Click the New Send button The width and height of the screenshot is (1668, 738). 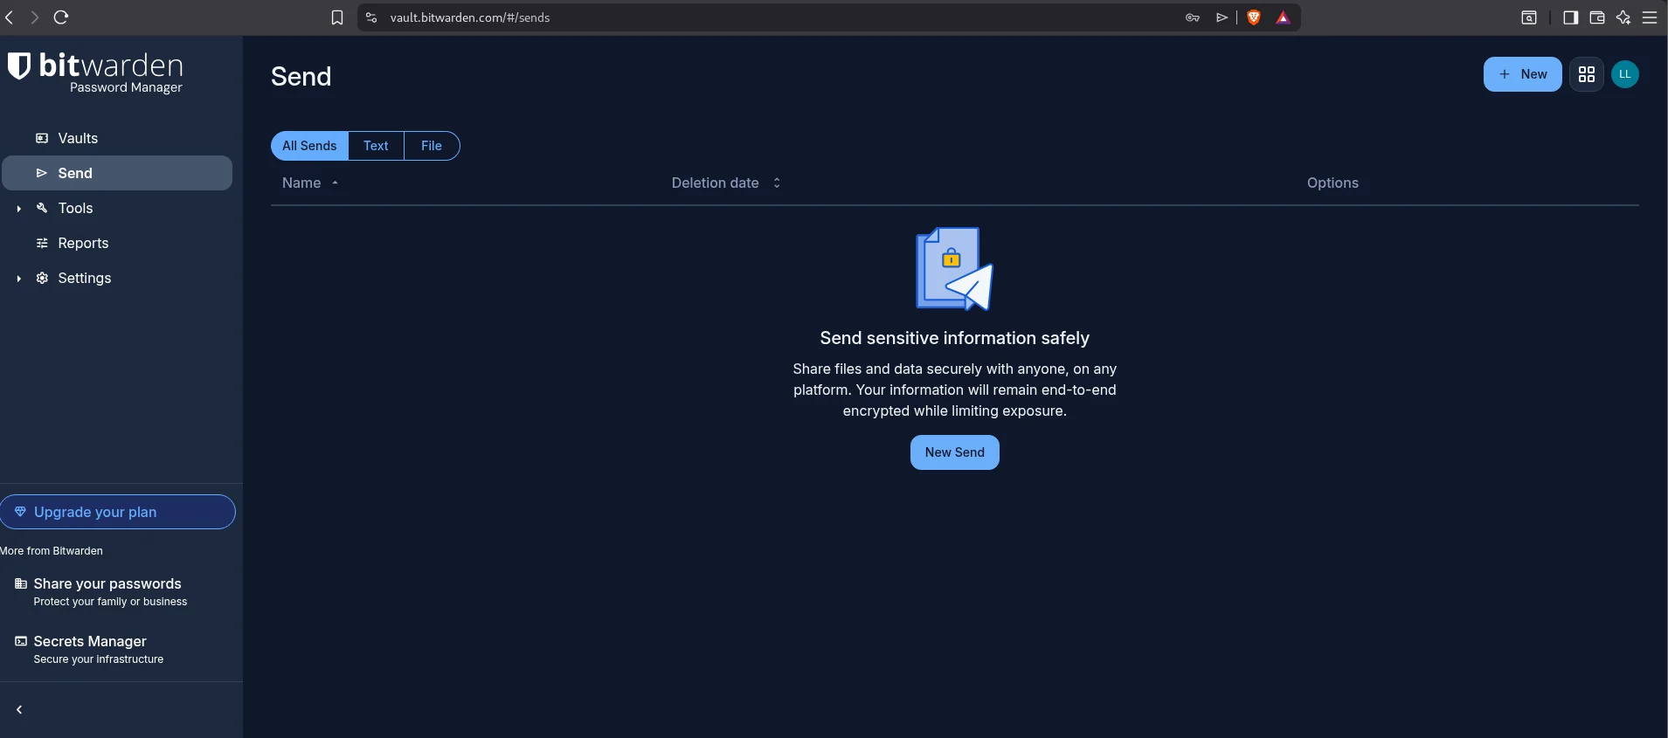tap(954, 452)
